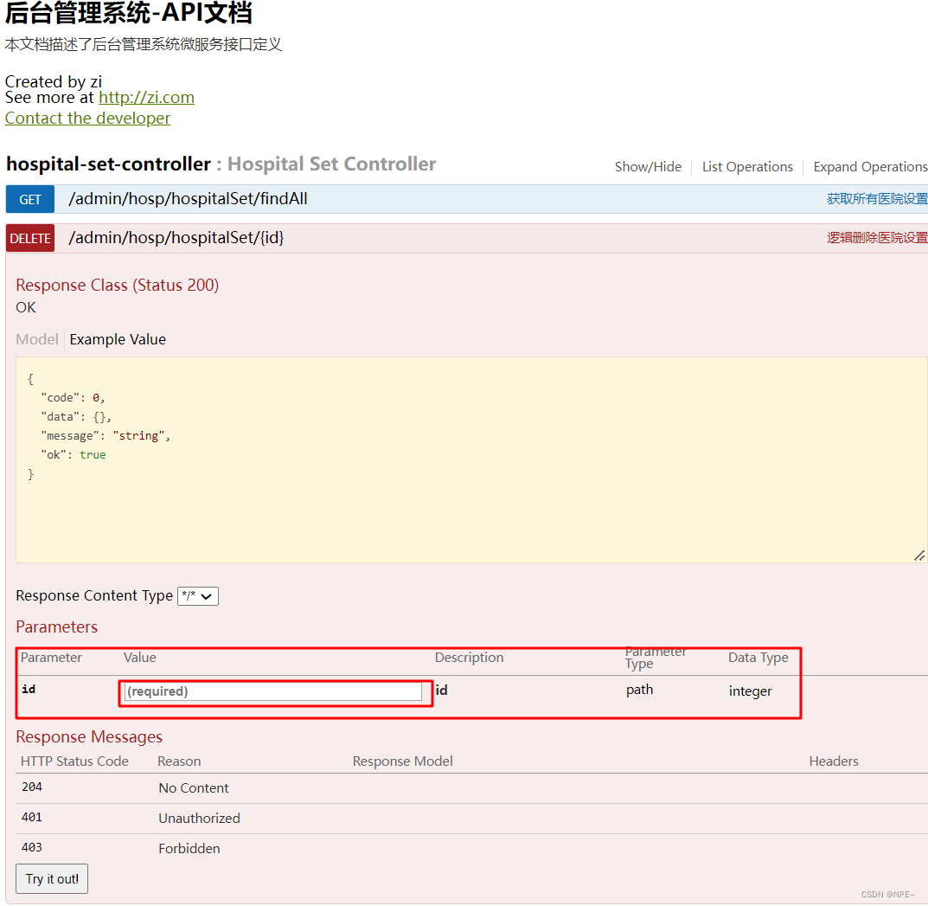Click the '"data": {}' JSON line
Image resolution: width=928 pixels, height=906 pixels.
click(x=76, y=417)
